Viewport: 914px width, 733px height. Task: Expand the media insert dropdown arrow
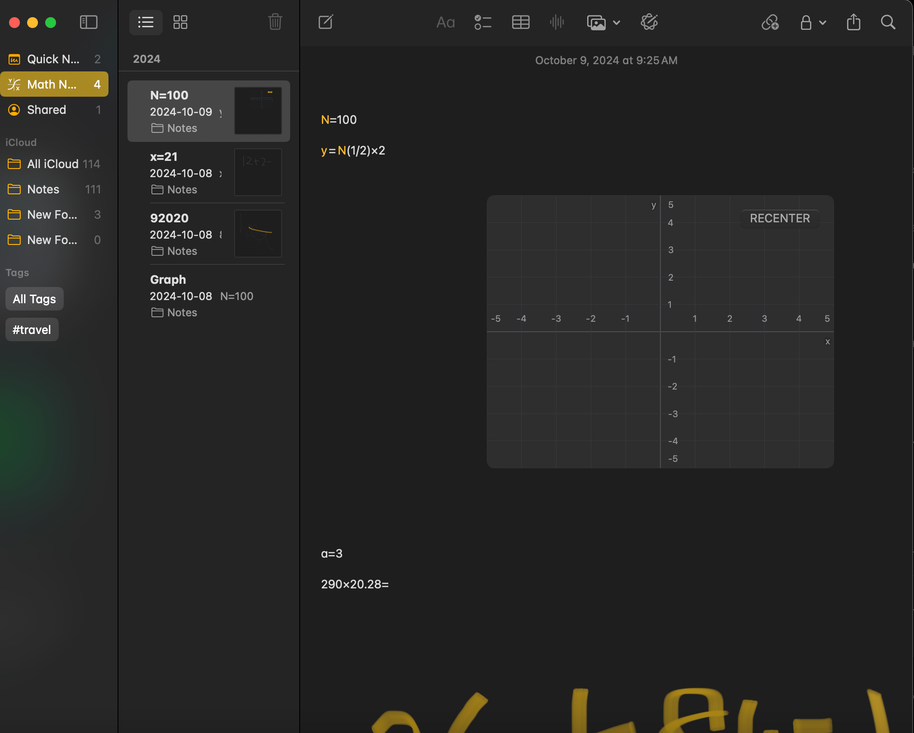tap(616, 23)
